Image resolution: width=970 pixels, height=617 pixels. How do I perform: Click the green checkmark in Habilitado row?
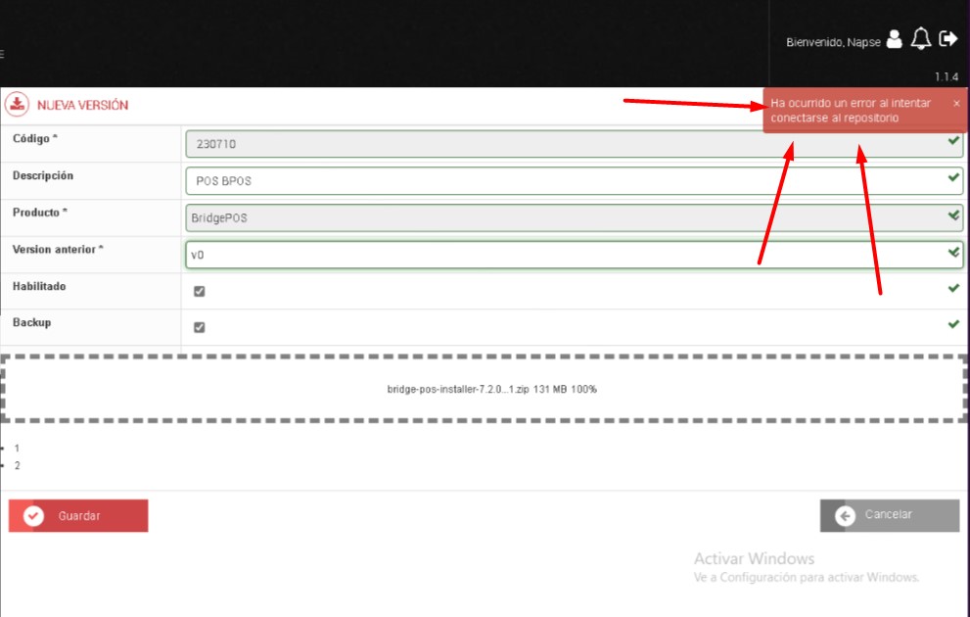tap(953, 288)
